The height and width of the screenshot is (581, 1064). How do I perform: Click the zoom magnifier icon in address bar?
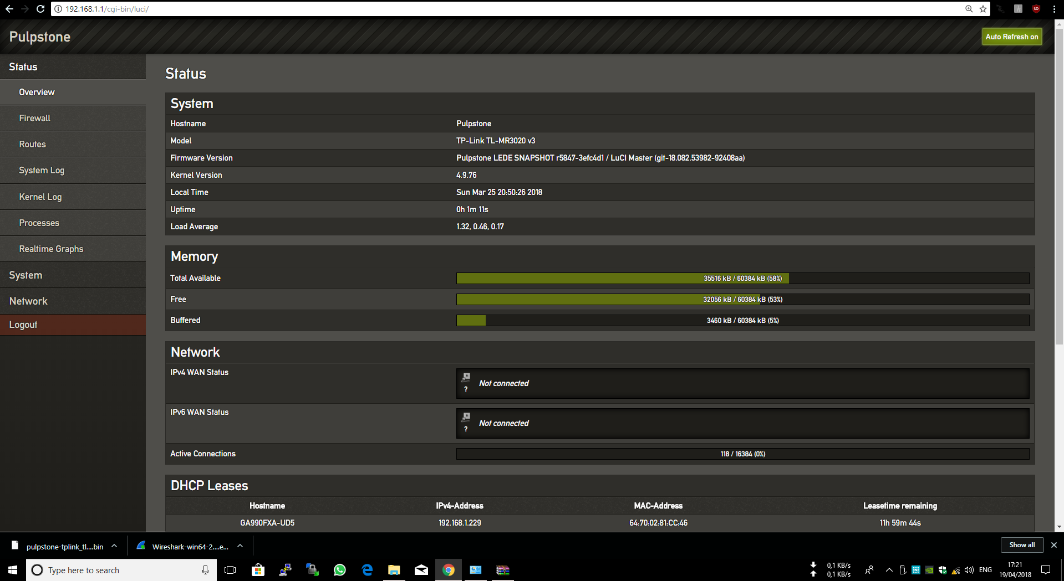[969, 9]
